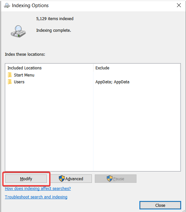Screen dimensions: 186x212
Task: Click the 'AppData; AppData' exclude entry
Action: point(112,82)
